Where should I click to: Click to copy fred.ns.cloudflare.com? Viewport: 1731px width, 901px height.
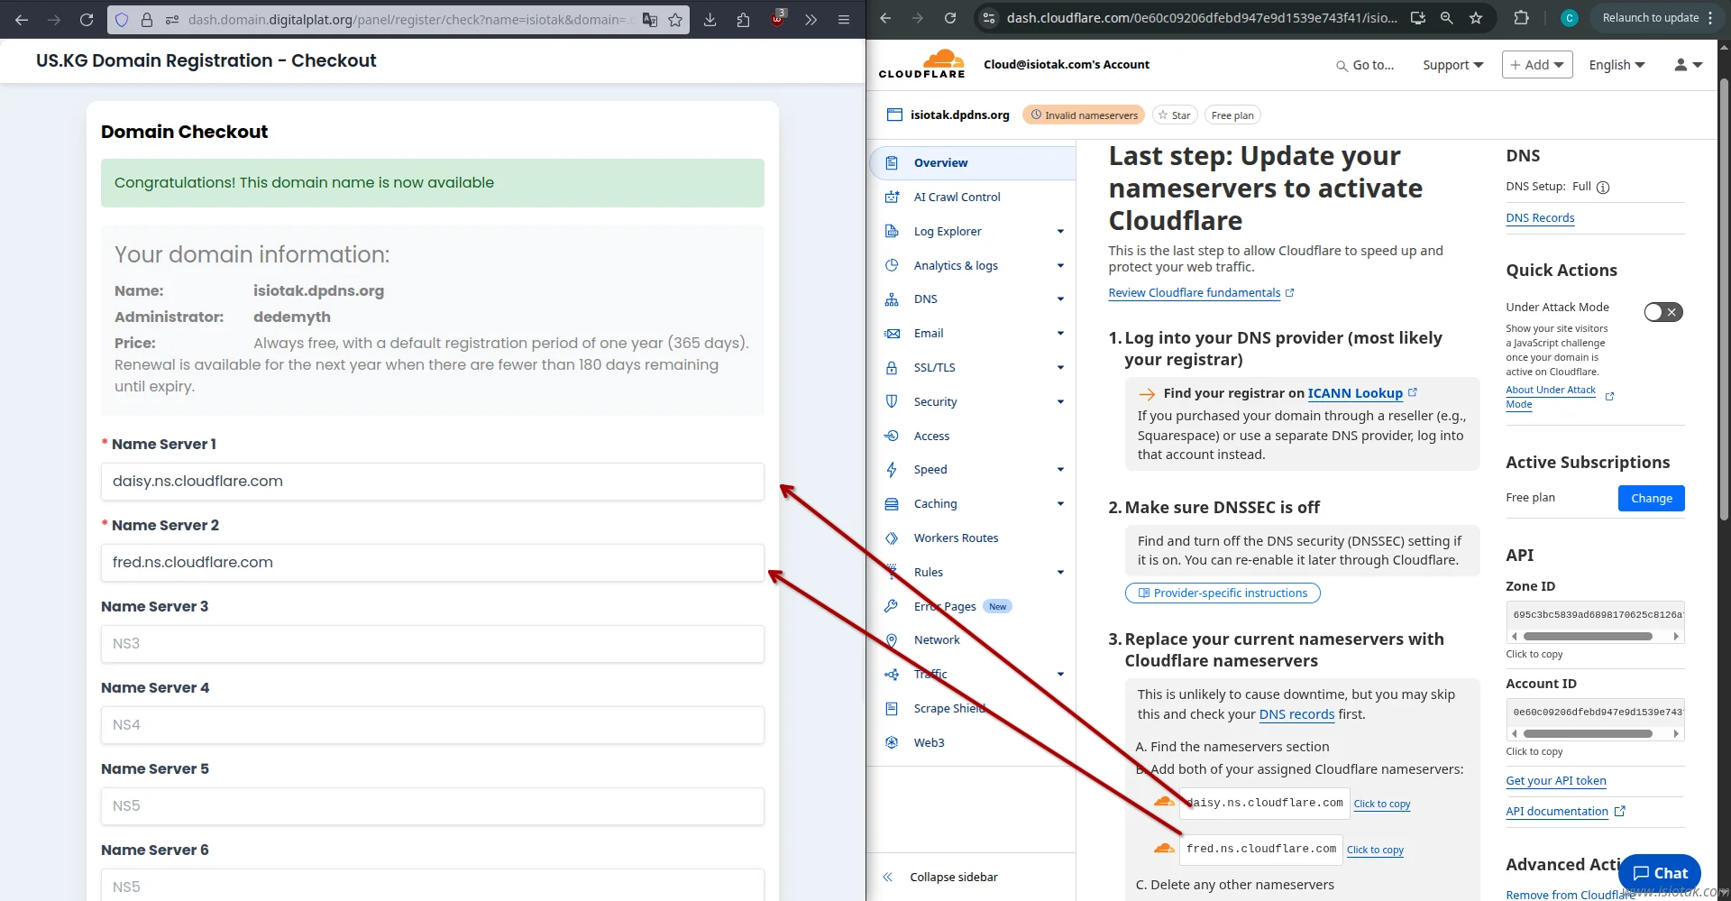[1375, 850]
